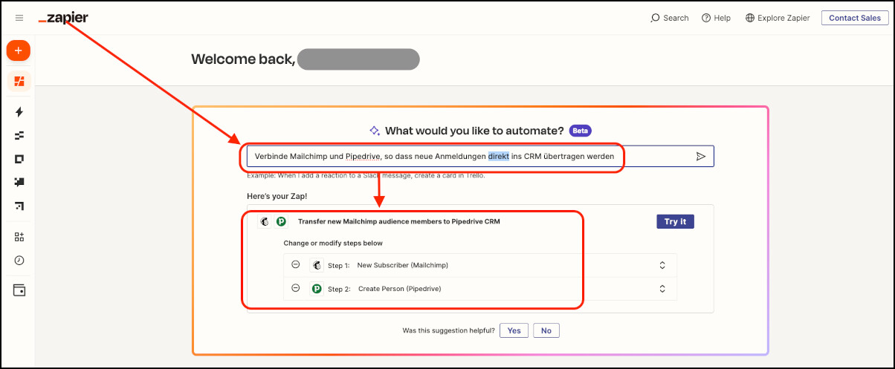Click the Contact Sales button

[x=855, y=18]
